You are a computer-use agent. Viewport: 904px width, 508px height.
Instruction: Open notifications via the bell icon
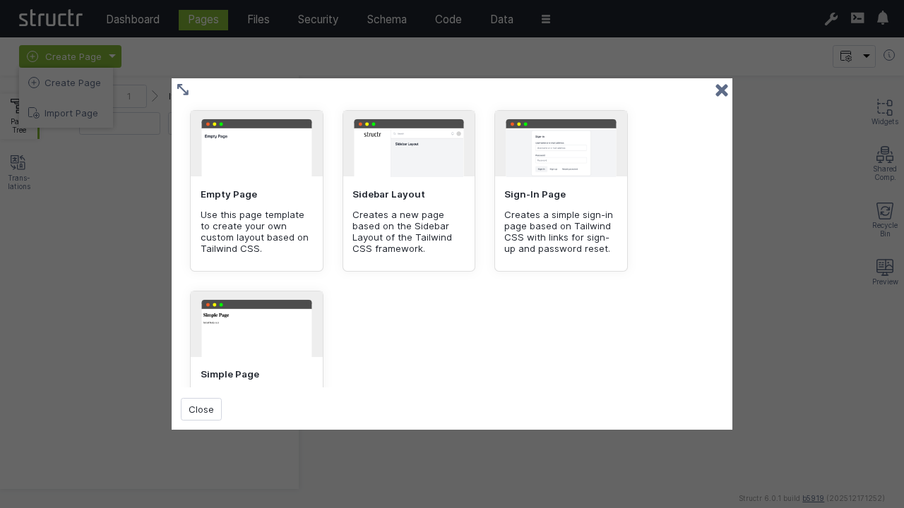coord(883,18)
